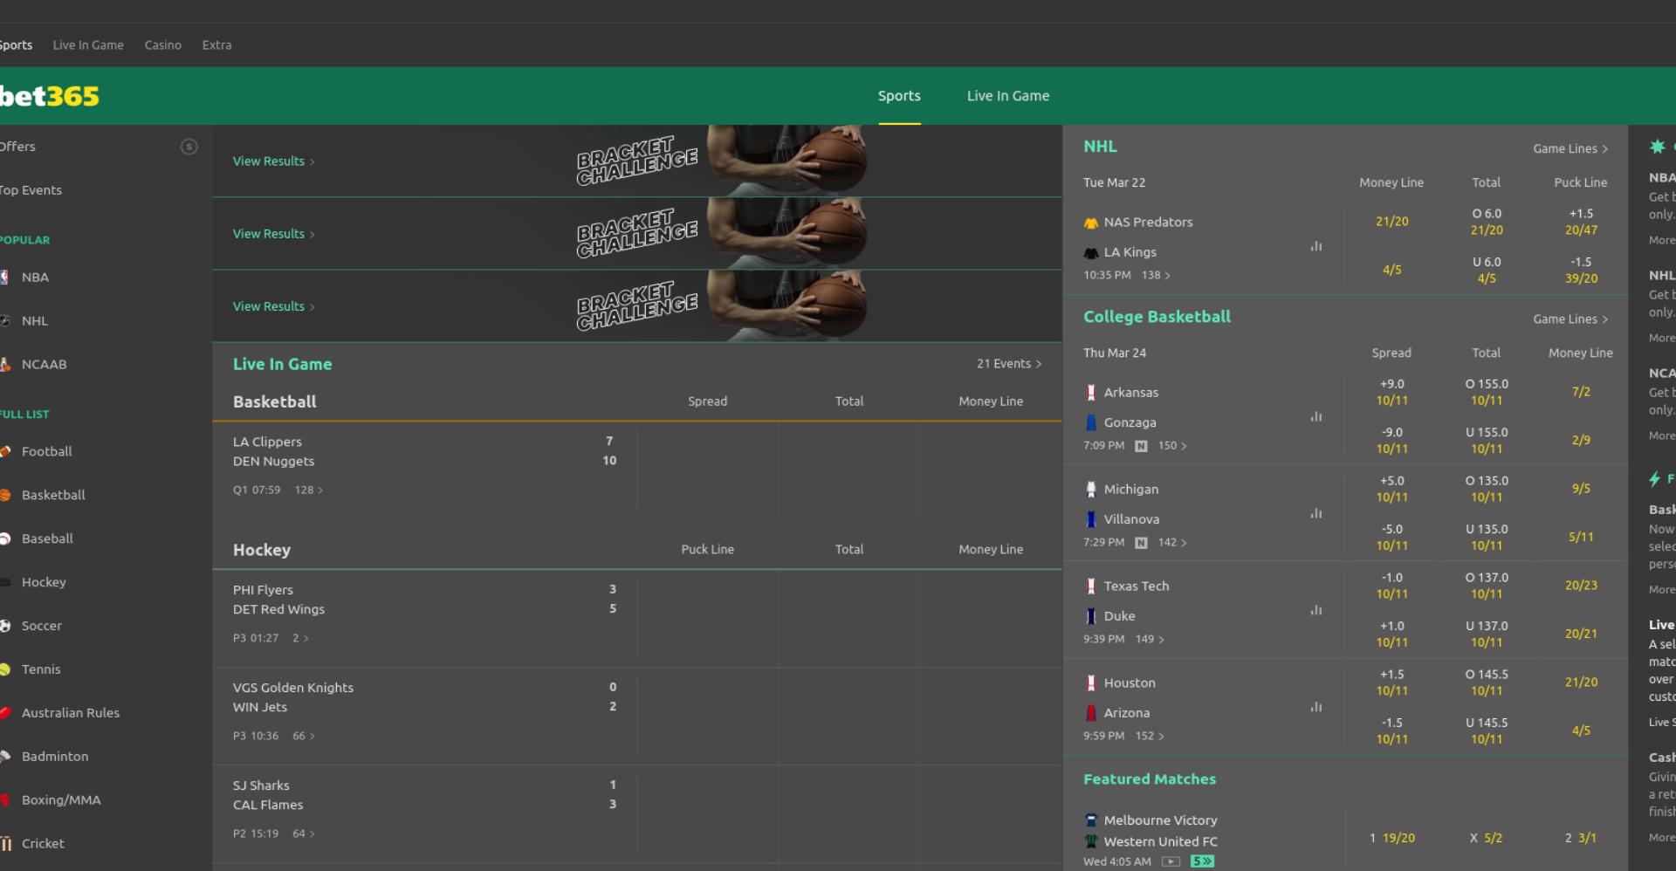
Task: Switch to Sports tab in green header
Action: click(x=899, y=96)
